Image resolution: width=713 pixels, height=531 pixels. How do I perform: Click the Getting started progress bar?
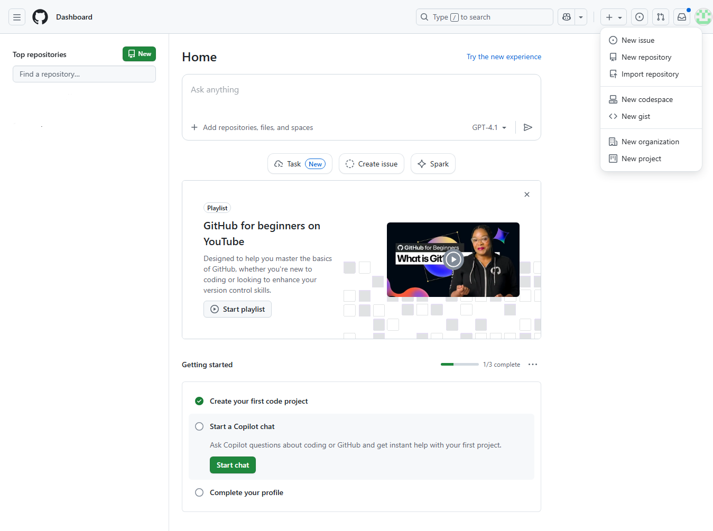459,364
